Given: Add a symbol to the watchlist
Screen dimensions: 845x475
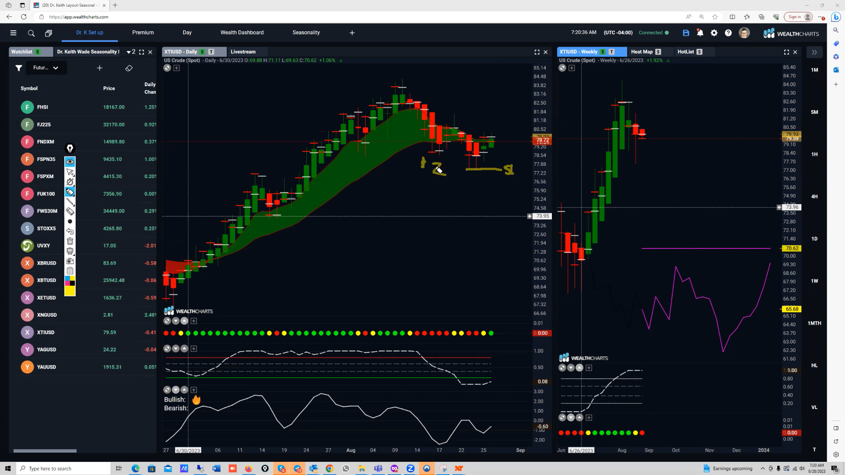Looking at the screenshot, I should [99, 68].
